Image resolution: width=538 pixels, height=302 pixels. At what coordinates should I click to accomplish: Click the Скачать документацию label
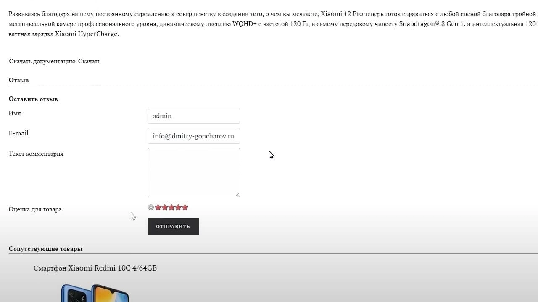point(42,61)
